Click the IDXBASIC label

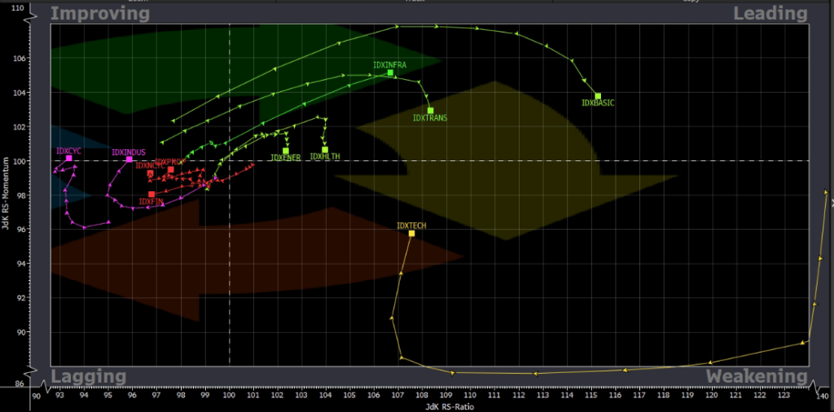coord(598,103)
